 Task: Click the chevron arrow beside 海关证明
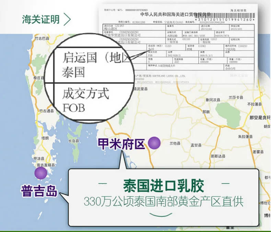(68, 19)
